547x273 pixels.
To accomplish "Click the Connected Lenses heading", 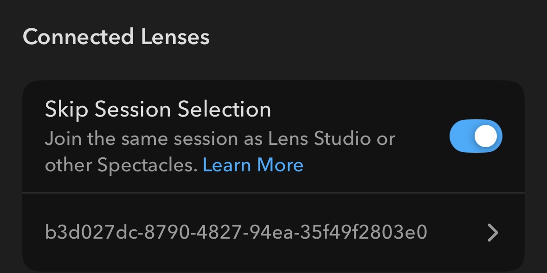I will pos(116,37).
